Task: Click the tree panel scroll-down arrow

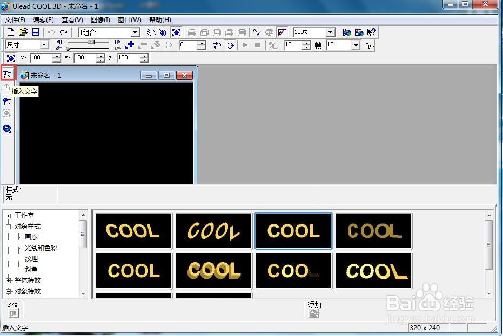Action: (83, 294)
